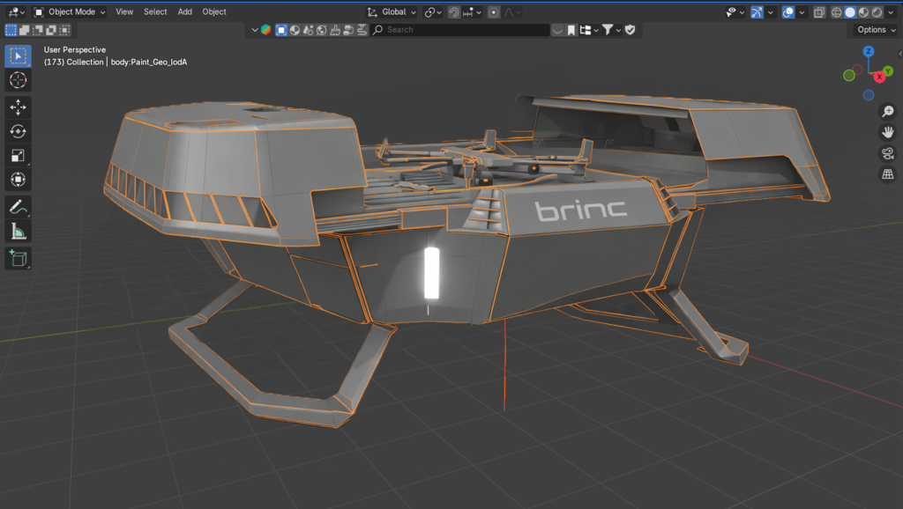The height and width of the screenshot is (509, 903).
Task: Click the hand icon to pan view
Action: pyautogui.click(x=888, y=132)
